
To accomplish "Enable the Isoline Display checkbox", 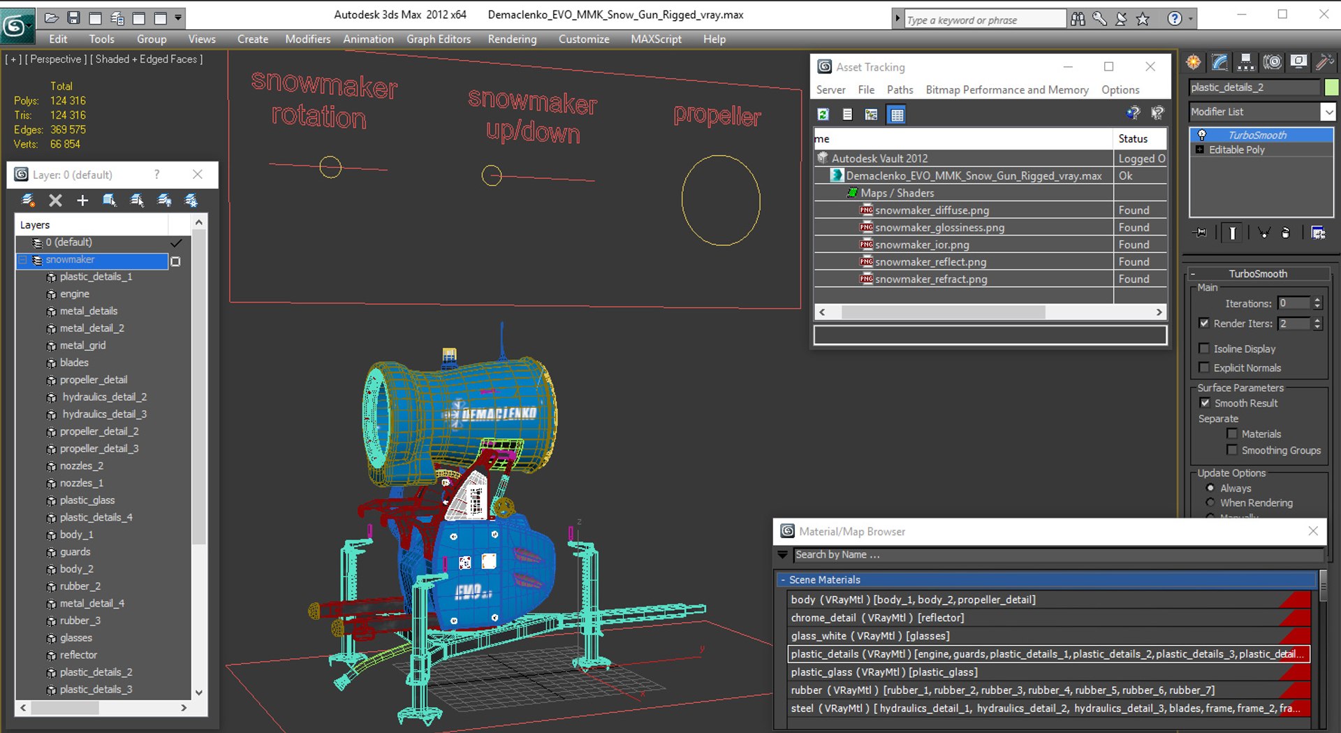I will (x=1203, y=348).
